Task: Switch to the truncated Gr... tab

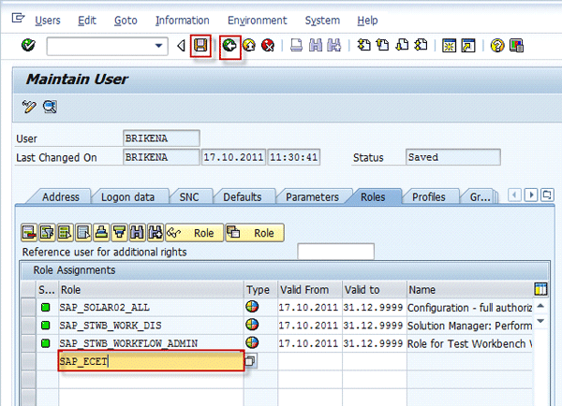Action: [x=480, y=196]
